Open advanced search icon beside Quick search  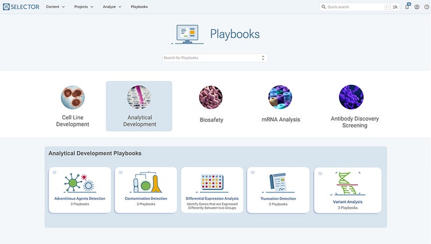(x=395, y=7)
